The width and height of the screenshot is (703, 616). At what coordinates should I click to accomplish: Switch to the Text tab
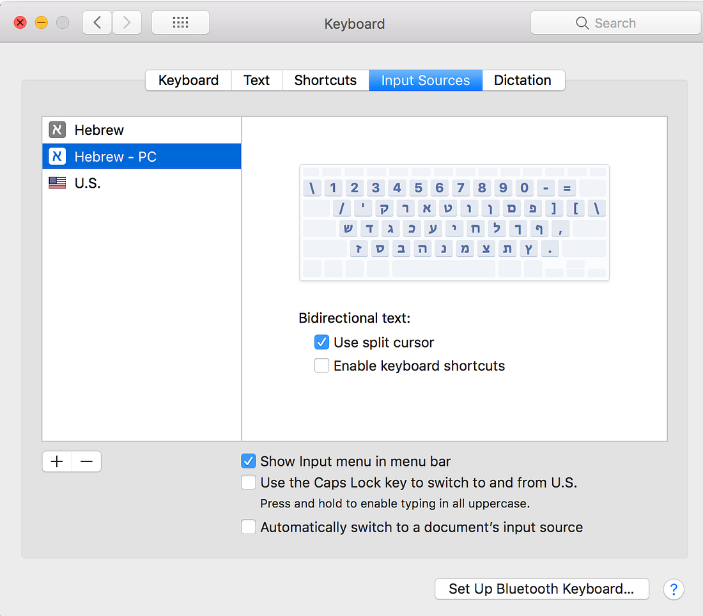click(x=256, y=80)
